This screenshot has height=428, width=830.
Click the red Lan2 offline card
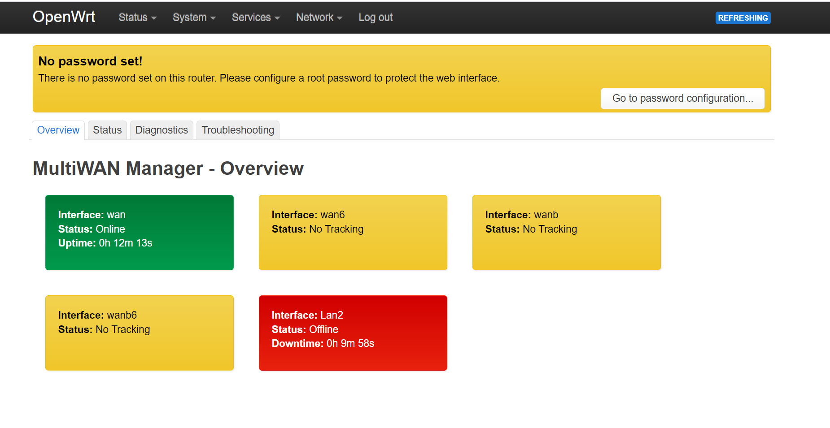point(353,333)
